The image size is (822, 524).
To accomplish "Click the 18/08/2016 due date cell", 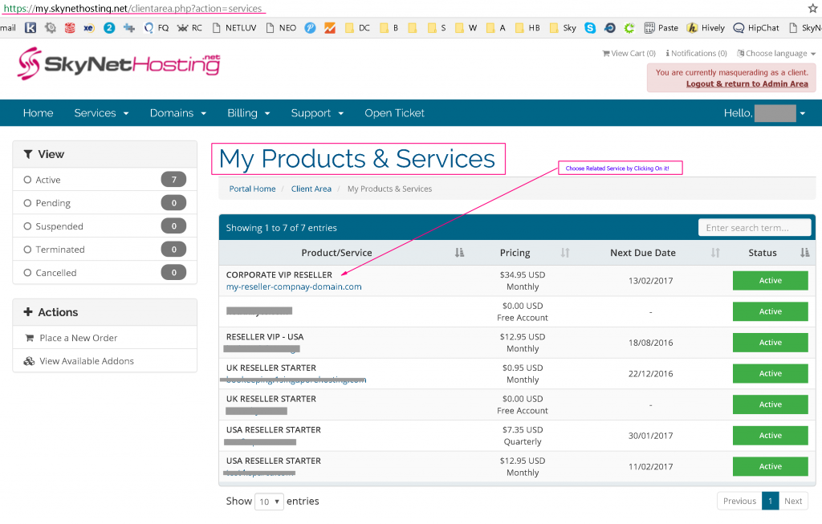I will coord(650,343).
